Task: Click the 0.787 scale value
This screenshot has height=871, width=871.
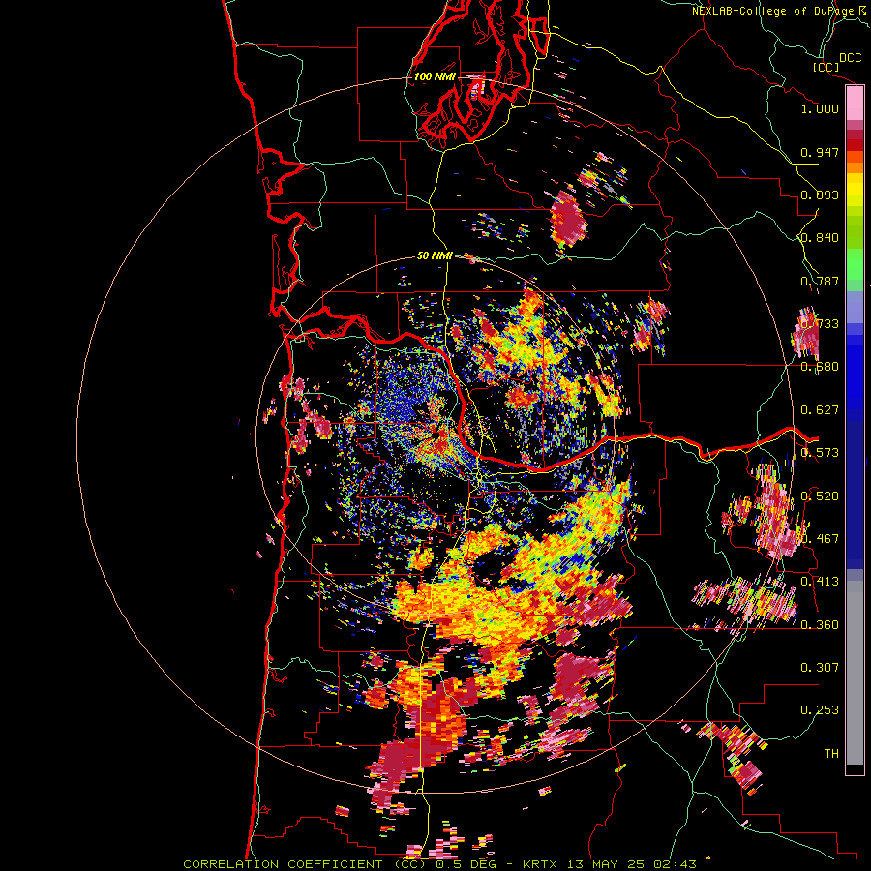Action: click(820, 281)
